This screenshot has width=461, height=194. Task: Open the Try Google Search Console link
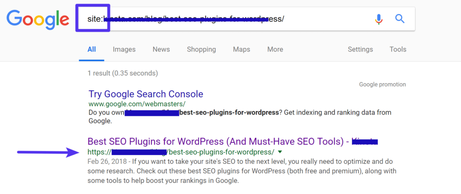tap(146, 94)
